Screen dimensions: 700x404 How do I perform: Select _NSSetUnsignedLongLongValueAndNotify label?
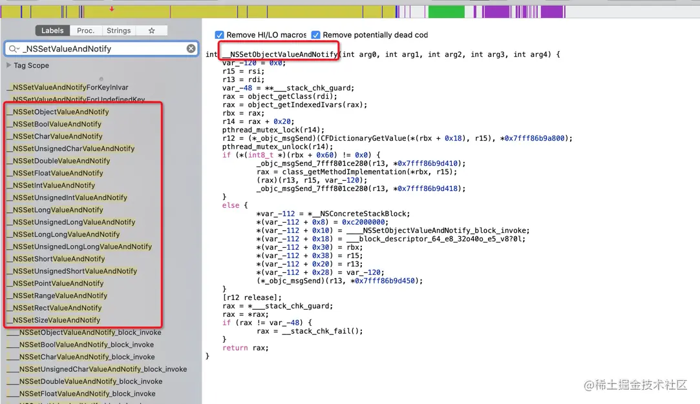[x=80, y=247]
